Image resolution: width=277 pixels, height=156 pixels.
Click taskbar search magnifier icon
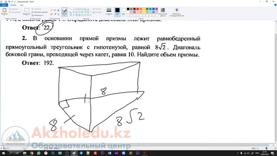click(x=10, y=153)
